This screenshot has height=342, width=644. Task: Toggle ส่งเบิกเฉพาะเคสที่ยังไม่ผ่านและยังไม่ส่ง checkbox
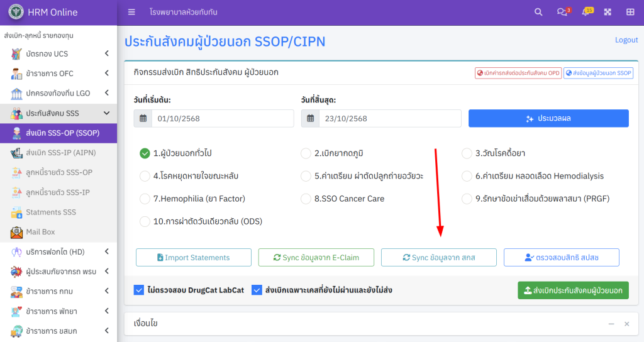pyautogui.click(x=257, y=290)
